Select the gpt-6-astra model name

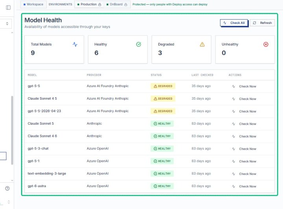pos(37,186)
